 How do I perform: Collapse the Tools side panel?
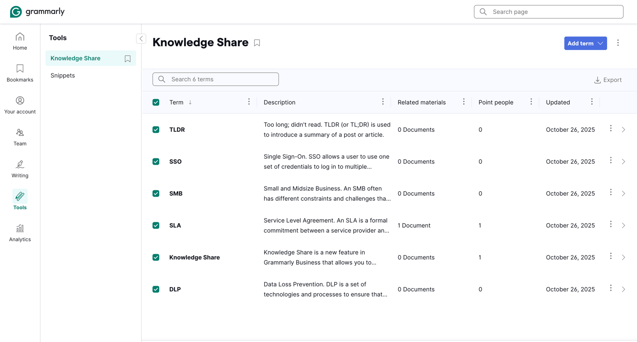point(141,39)
